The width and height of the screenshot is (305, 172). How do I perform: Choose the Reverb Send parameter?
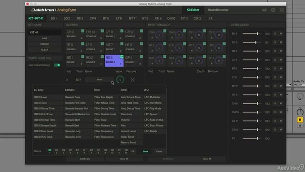(x=132, y=142)
